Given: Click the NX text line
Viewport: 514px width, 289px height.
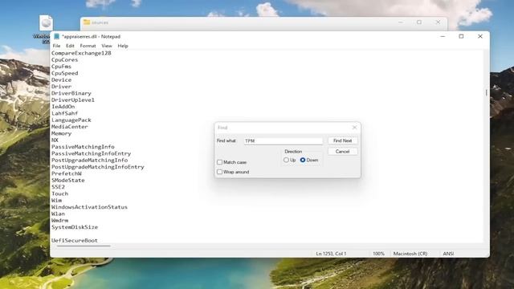Looking at the screenshot, I should [x=55, y=140].
